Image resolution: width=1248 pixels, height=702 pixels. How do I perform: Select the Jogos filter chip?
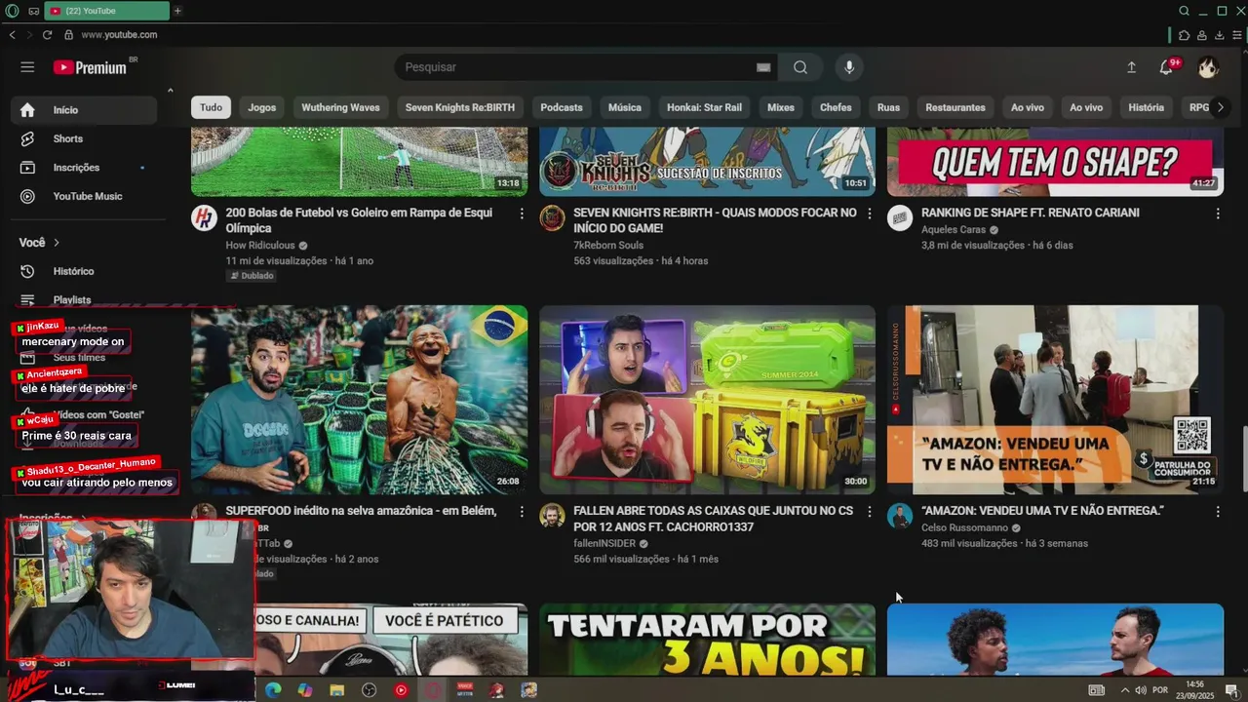262,107
